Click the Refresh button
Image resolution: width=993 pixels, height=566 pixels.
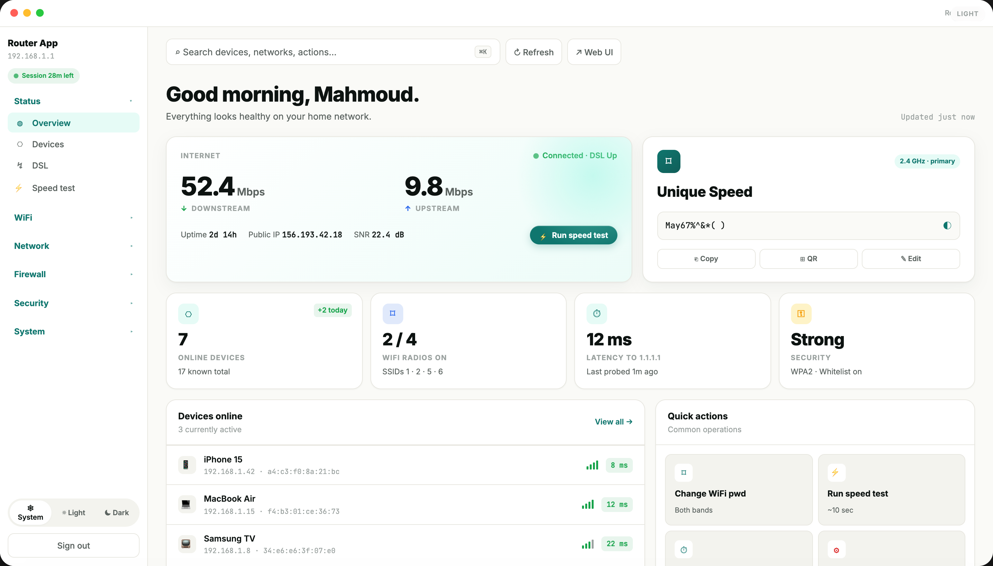pos(533,52)
